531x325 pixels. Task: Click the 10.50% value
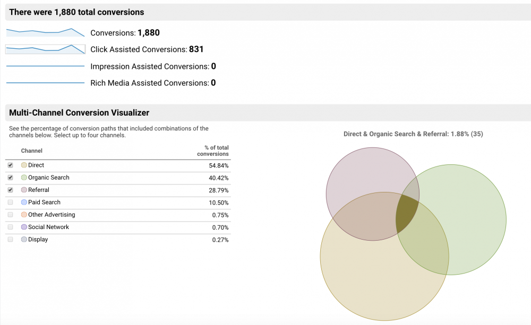pos(219,203)
